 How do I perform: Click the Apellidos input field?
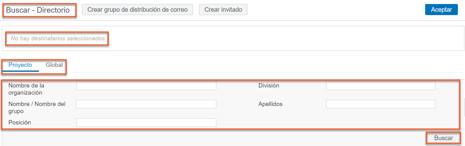click(x=381, y=104)
